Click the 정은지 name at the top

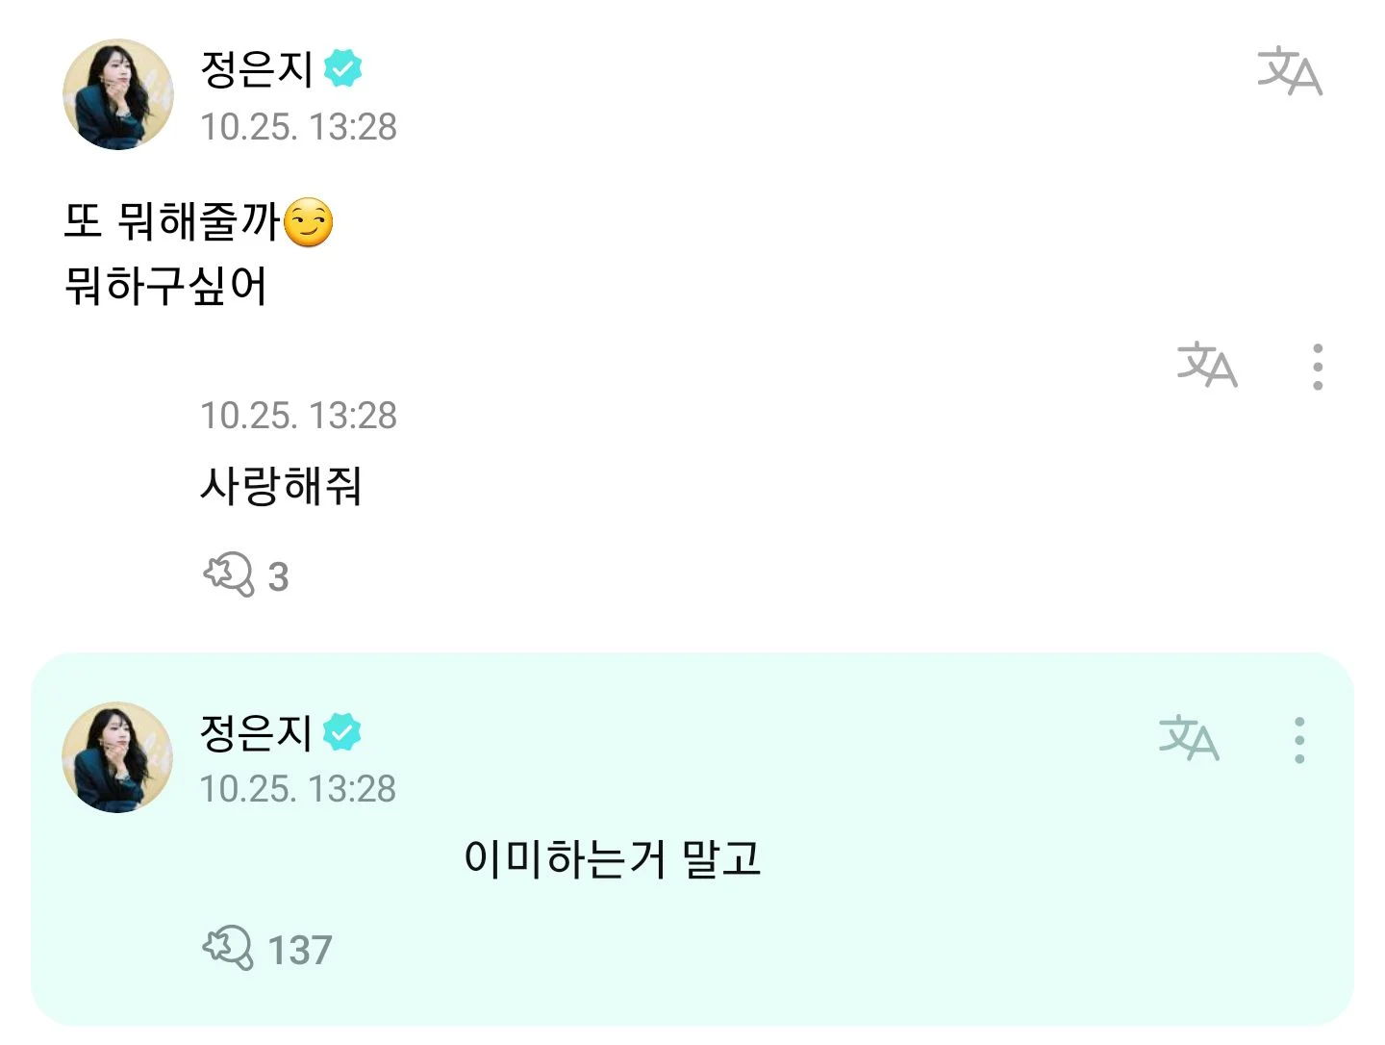[x=256, y=65]
